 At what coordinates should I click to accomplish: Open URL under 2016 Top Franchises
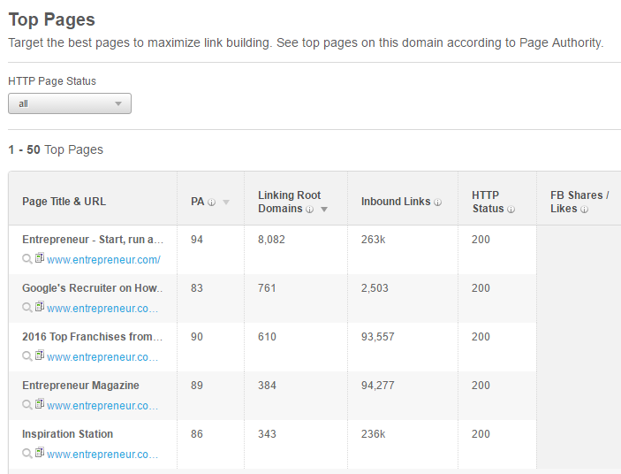[x=102, y=357]
